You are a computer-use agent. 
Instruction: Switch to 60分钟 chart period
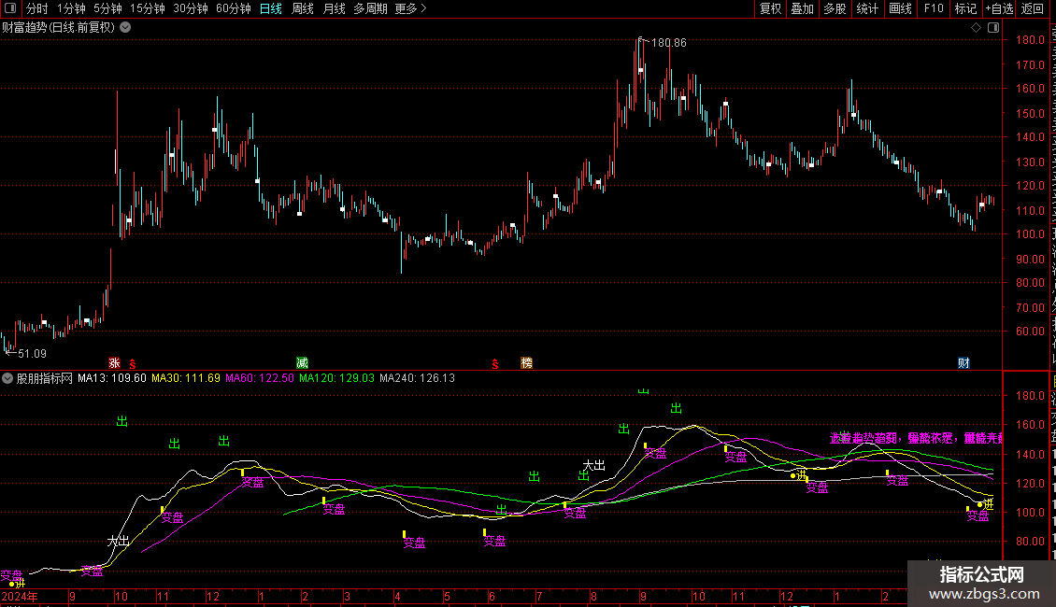234,8
